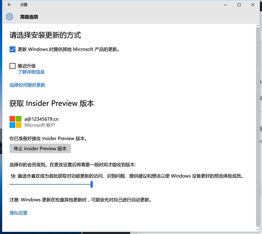Click the 高级选项 page title

(x=29, y=17)
